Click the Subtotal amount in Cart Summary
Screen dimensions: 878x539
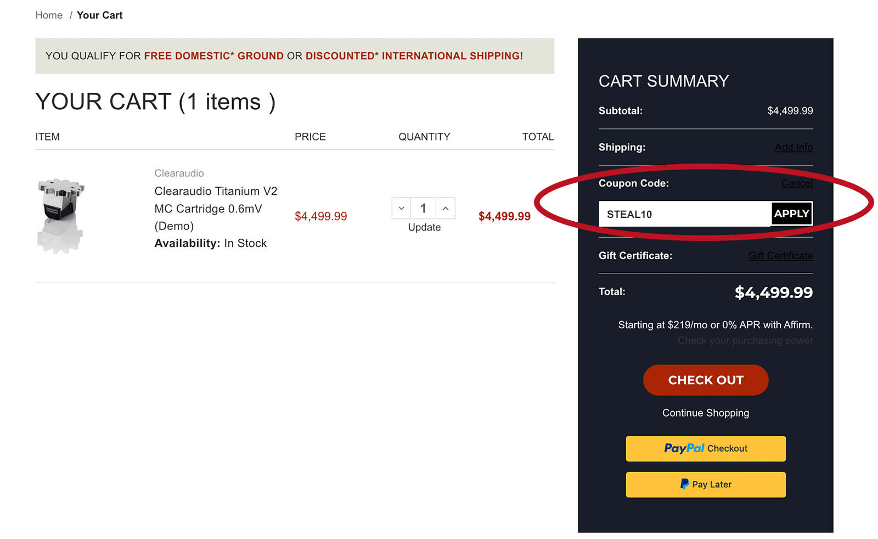790,111
